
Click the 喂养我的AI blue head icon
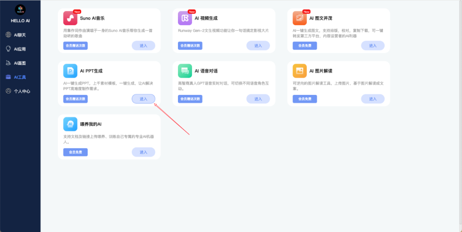[70, 124]
